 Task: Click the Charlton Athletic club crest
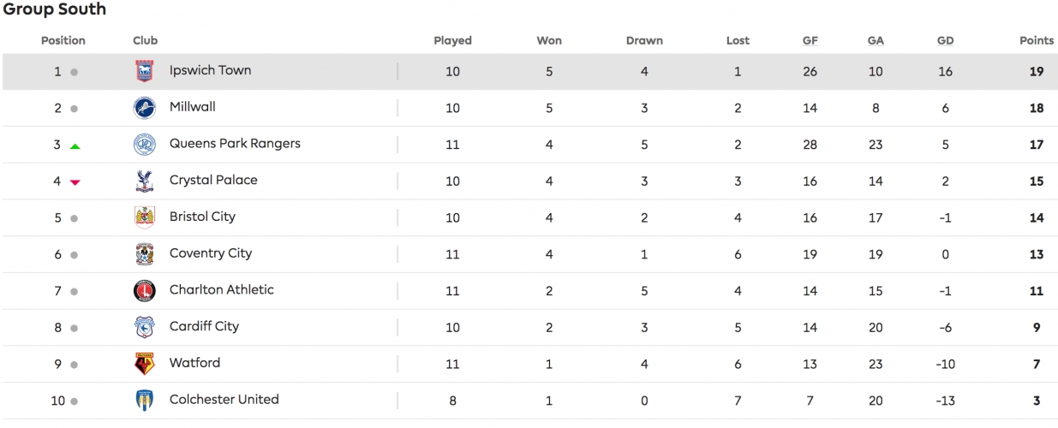pos(145,291)
